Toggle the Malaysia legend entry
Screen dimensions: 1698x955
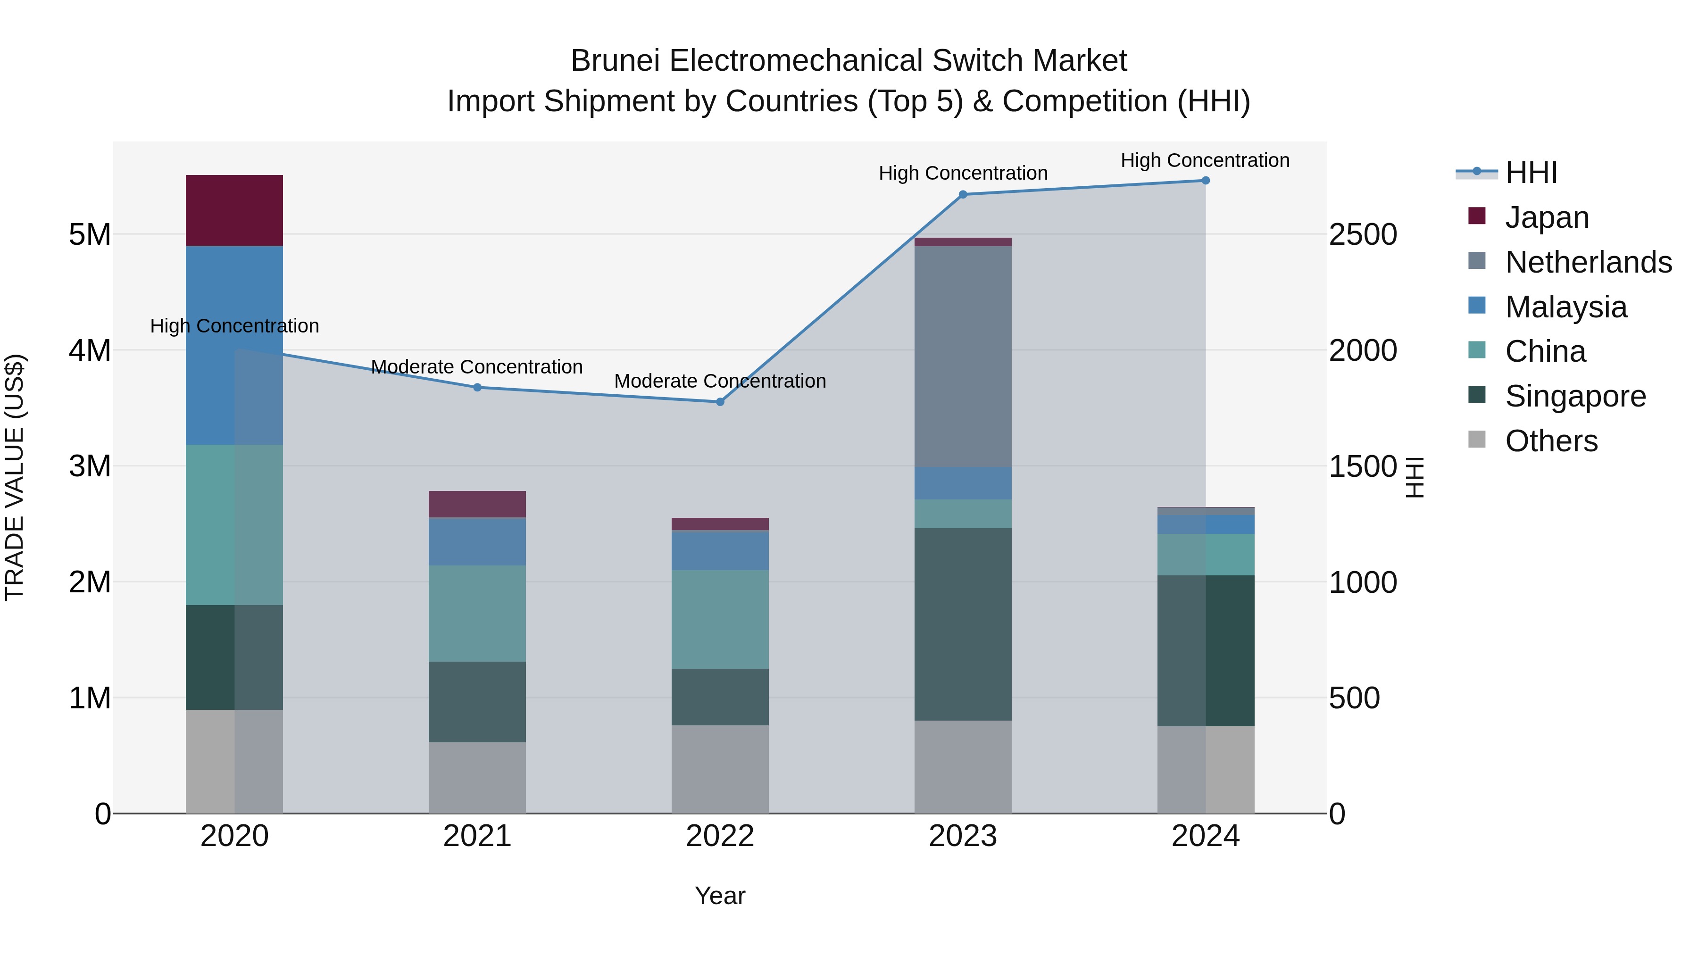(1548, 307)
